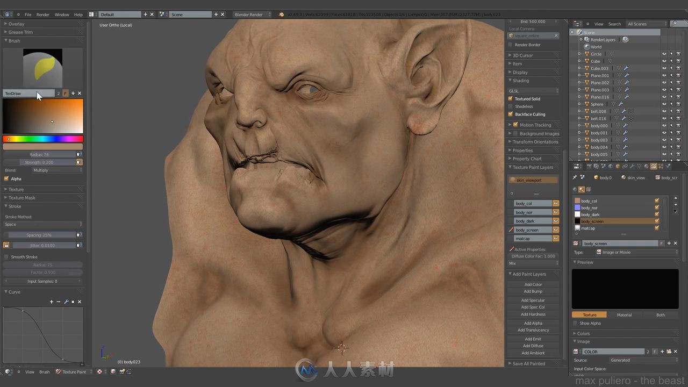Enable the Smooth Stroke checkbox
The height and width of the screenshot is (387, 688).
pyautogui.click(x=6, y=257)
